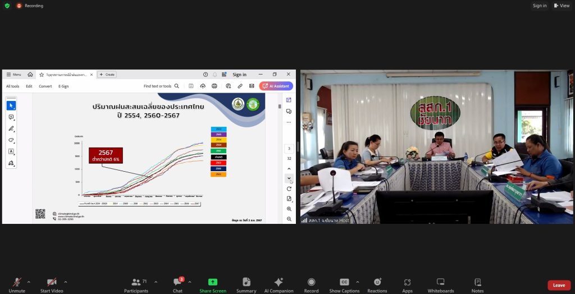575x294 pixels.
Task: Expand audio options arrow next to Unmute
Action: point(29,282)
